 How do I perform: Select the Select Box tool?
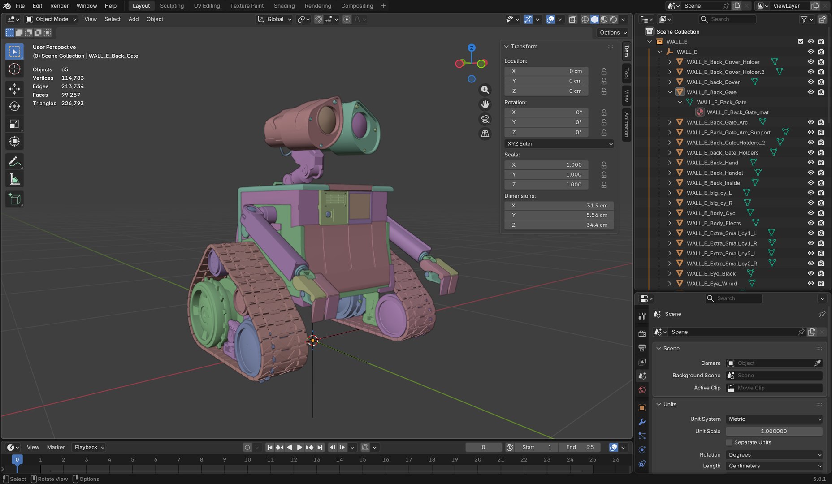tap(14, 52)
